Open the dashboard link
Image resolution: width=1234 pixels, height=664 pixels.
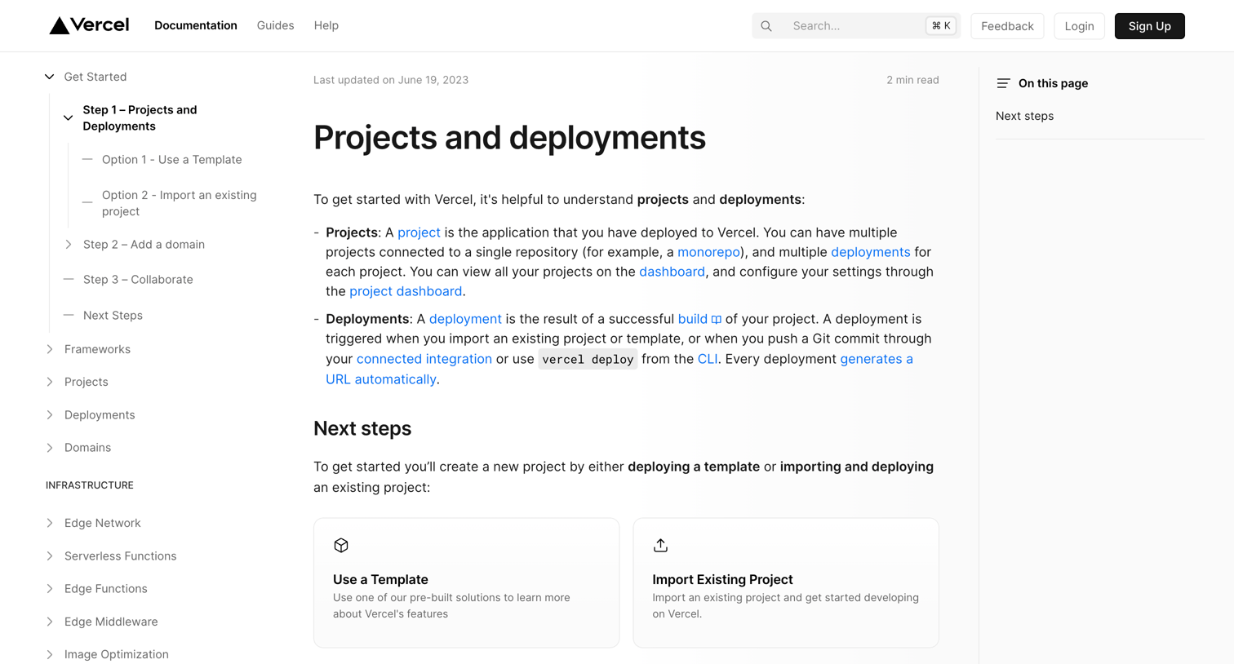point(672,272)
